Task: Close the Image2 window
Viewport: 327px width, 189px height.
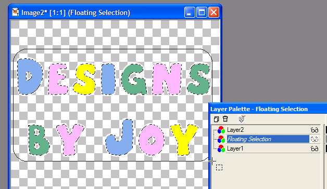Action: point(213,12)
